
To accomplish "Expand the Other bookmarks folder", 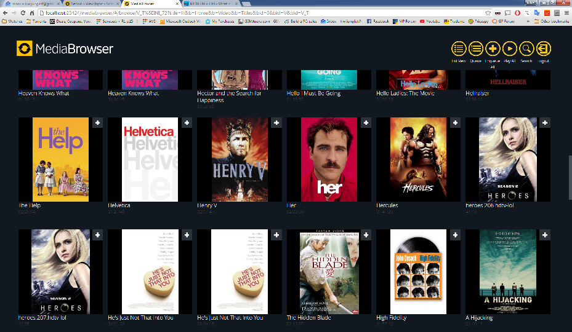I will pos(552,21).
